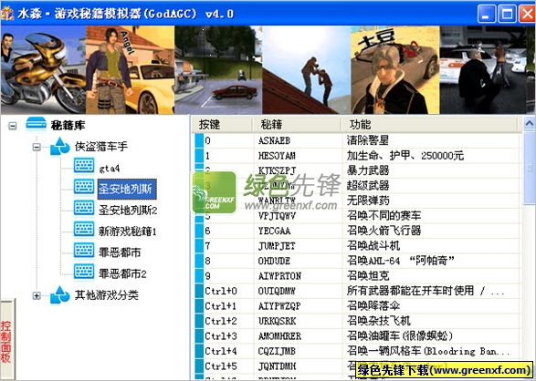Click the 土豆 character banner image
Image resolution: width=536 pixels, height=381 pixels.
395,70
